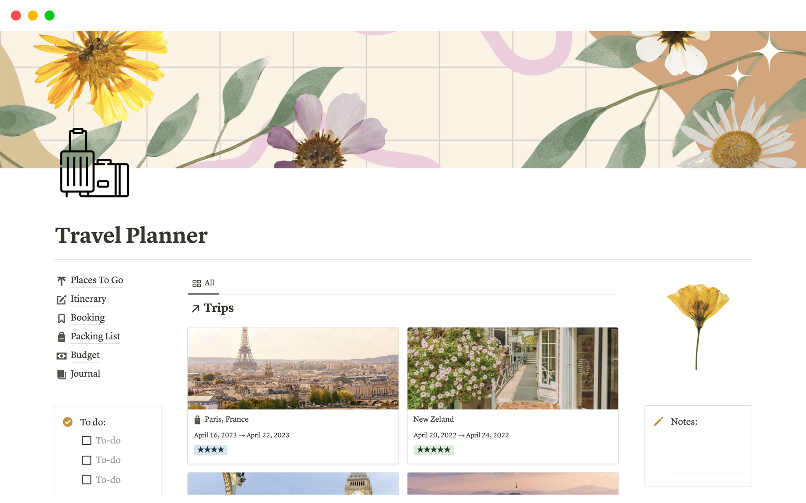Open the Trips database heading link

pyautogui.click(x=218, y=308)
